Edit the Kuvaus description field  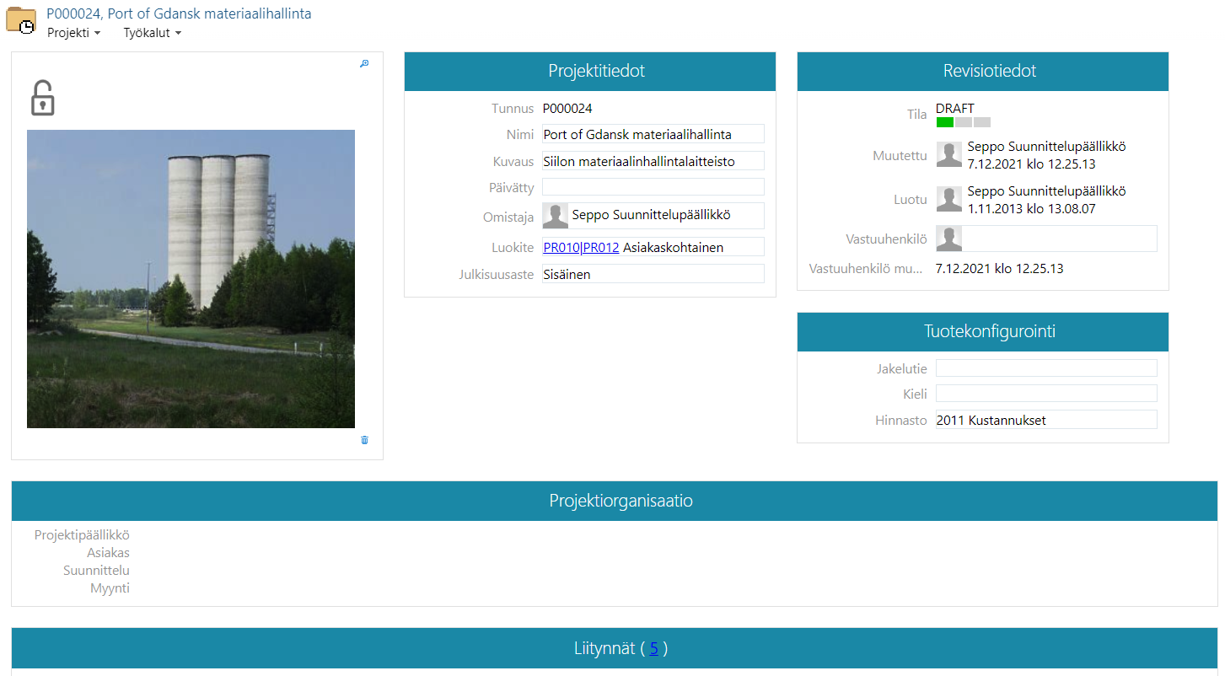pyautogui.click(x=653, y=161)
